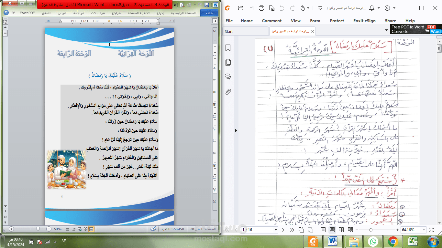Open the Comments panel in Foxit

pyautogui.click(x=228, y=77)
